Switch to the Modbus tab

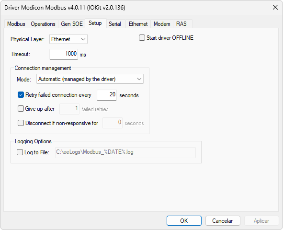tap(16, 24)
